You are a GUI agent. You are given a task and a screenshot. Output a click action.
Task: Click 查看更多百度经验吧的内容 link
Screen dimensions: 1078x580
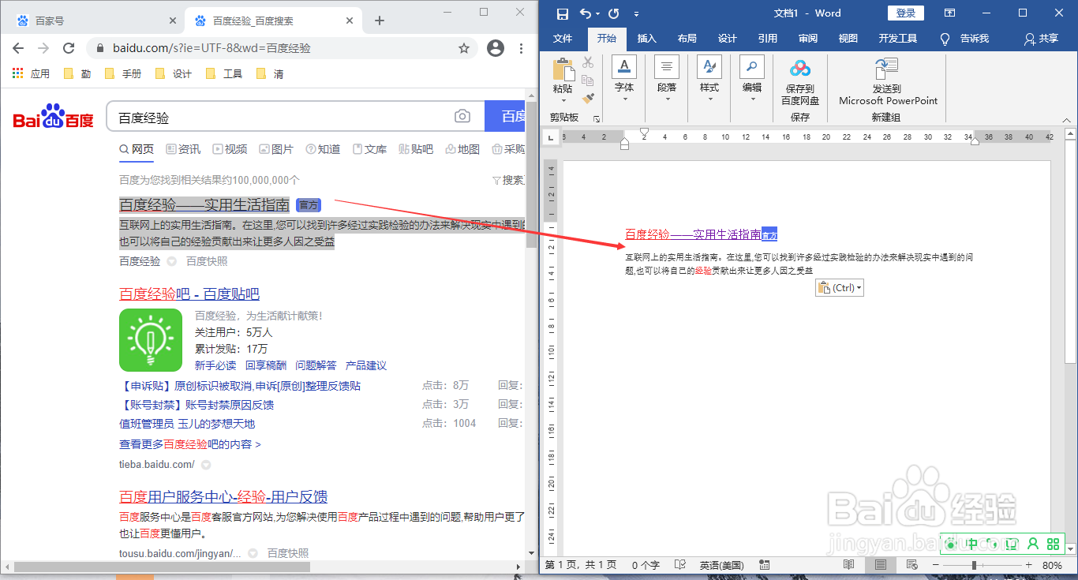190,444
